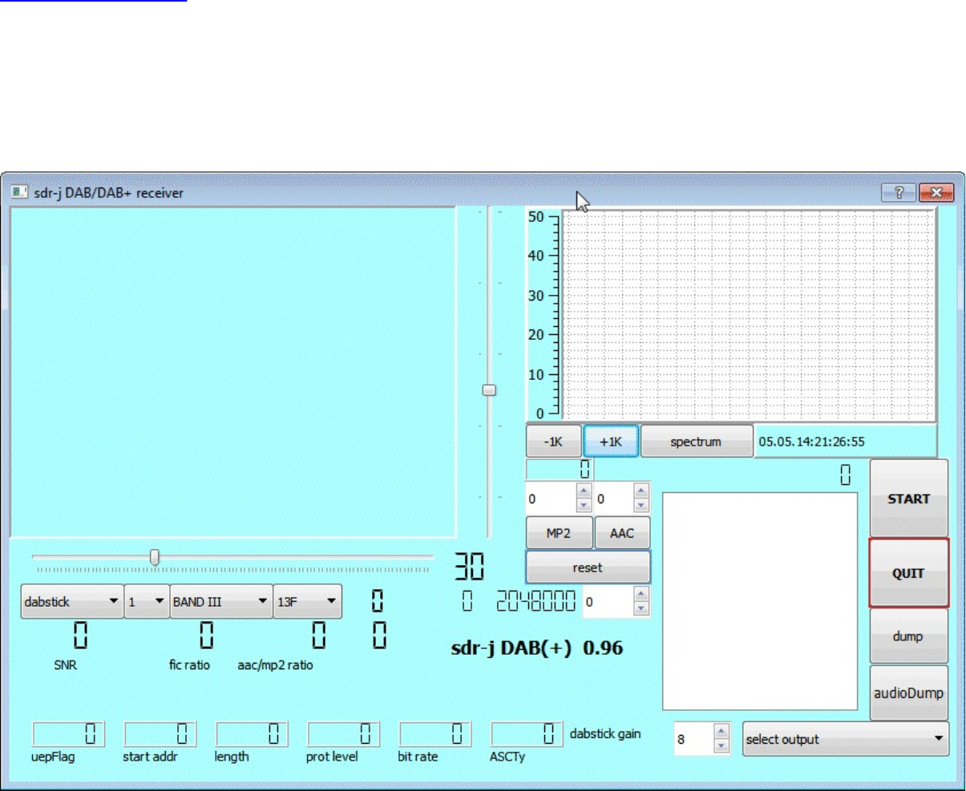The height and width of the screenshot is (791, 966).
Task: Click the SNR label
Action: point(65,665)
